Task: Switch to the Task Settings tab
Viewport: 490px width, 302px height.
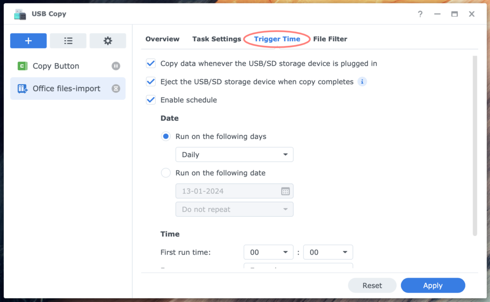Action: point(216,39)
